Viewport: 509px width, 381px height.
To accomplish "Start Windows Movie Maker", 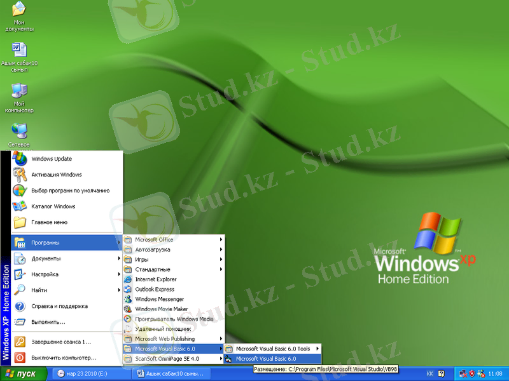I will pyautogui.click(x=162, y=309).
